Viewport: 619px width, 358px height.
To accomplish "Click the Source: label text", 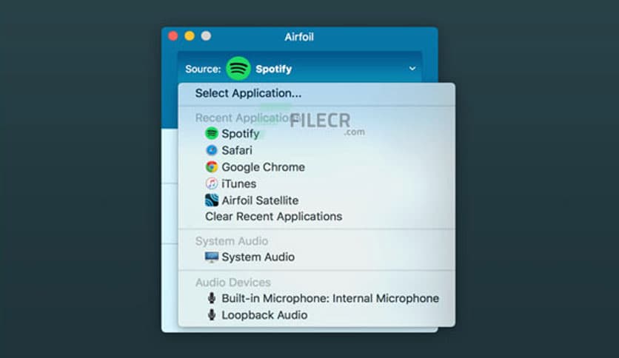I will [x=203, y=69].
